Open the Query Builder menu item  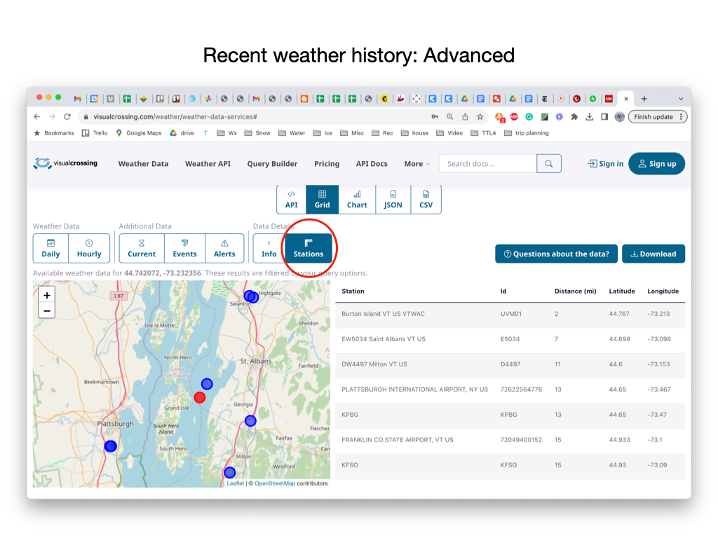pos(272,164)
